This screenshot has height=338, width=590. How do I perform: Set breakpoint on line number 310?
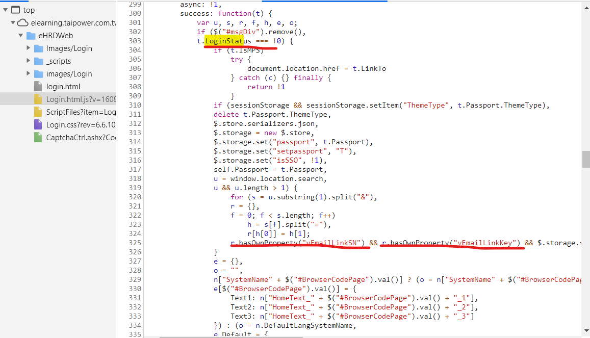[x=135, y=105]
